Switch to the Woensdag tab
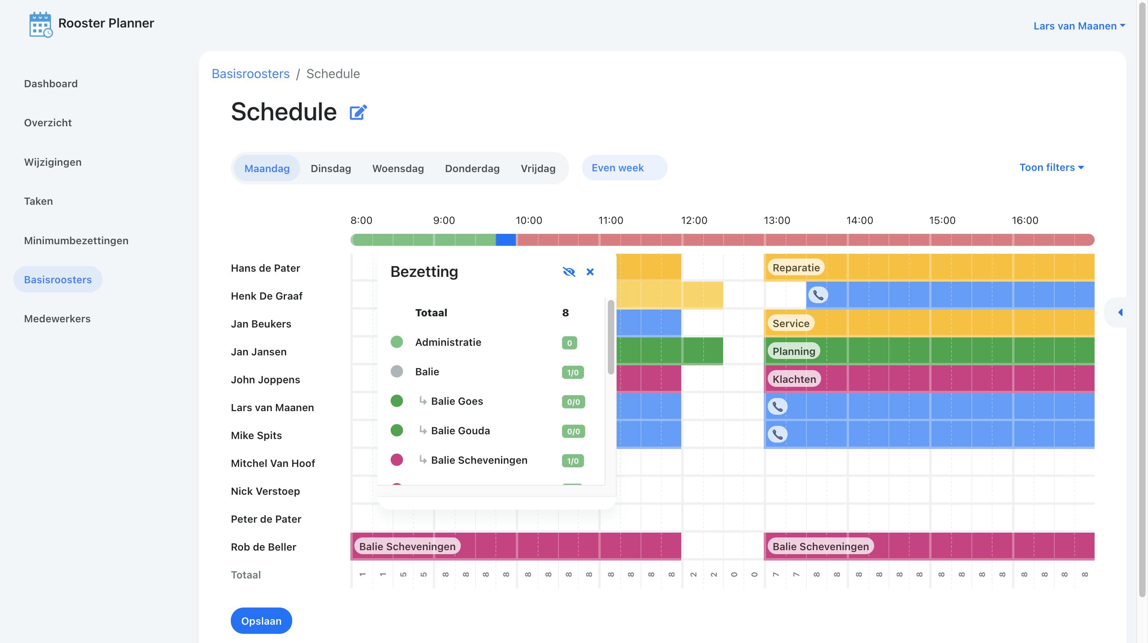 click(x=398, y=169)
